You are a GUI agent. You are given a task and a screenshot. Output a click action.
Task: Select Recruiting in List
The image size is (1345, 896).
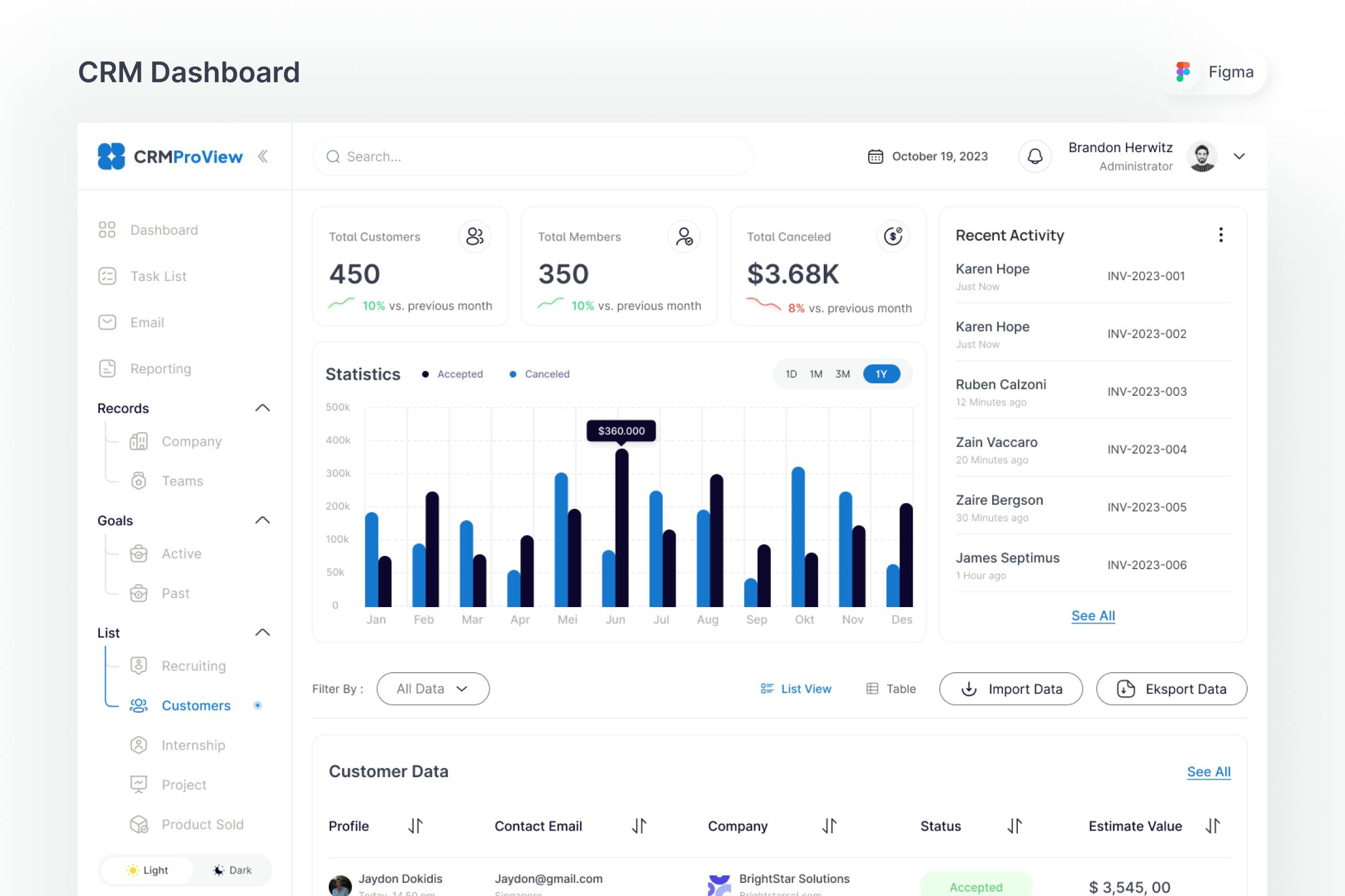pos(178,666)
